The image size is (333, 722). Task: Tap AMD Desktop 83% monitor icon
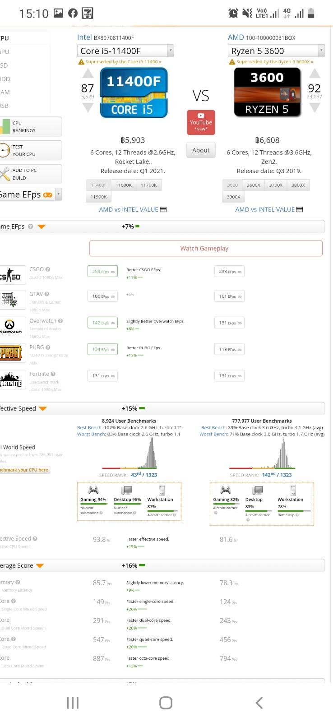click(258, 490)
